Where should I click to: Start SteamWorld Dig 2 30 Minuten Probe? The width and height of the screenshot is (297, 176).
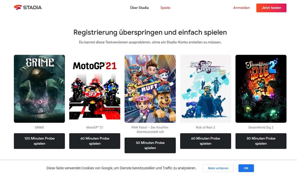[x=261, y=141]
